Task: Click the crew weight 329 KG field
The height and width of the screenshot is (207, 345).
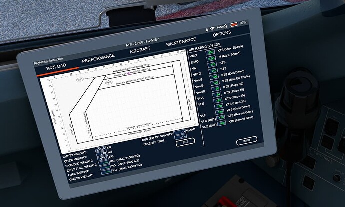Action: tap(101, 153)
